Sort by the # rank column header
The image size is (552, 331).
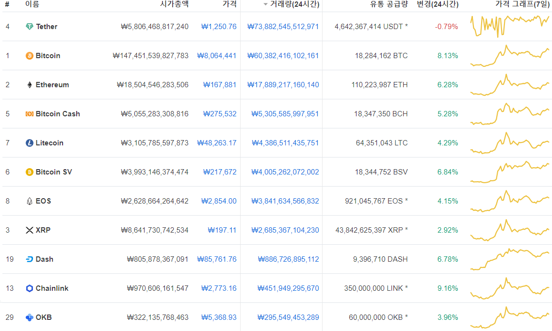(7, 4)
